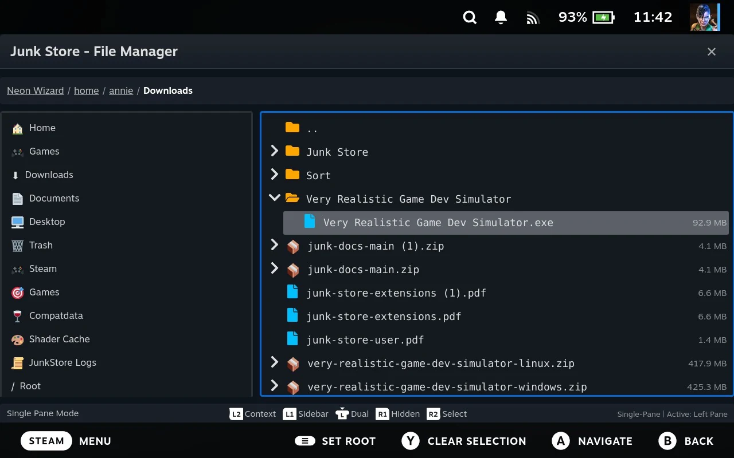Select junk-store-user.pdf filename
The width and height of the screenshot is (734, 458).
[x=365, y=340]
